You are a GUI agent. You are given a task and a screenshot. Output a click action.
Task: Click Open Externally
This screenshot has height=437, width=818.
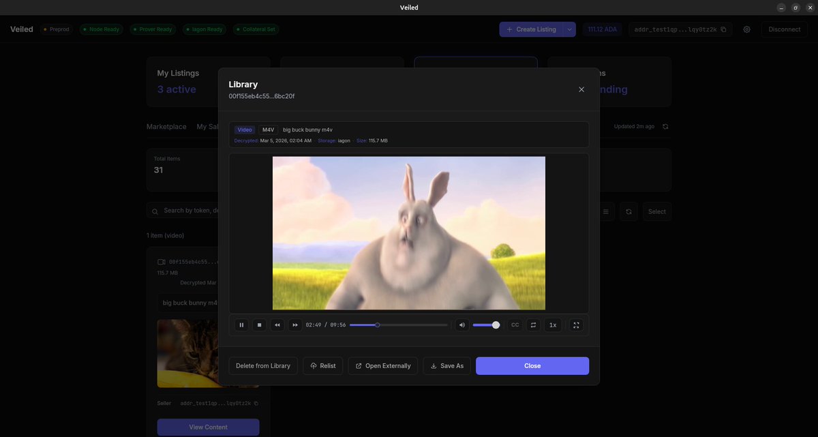[383, 366]
